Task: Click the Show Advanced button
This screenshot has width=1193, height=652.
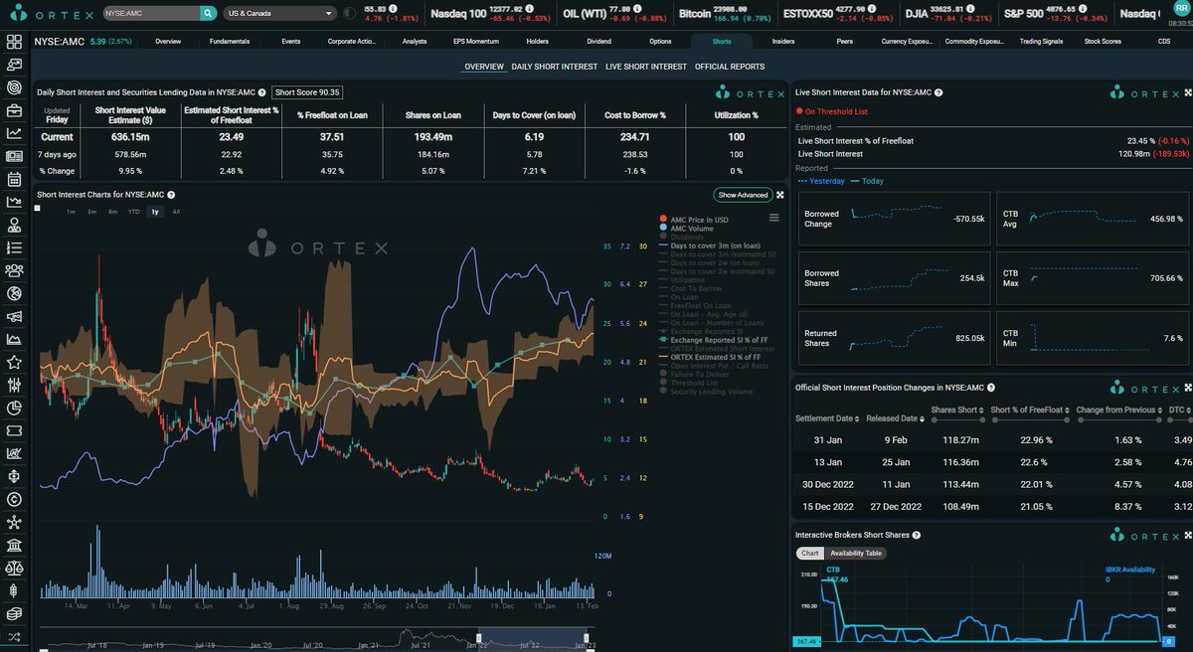Action: pyautogui.click(x=743, y=195)
